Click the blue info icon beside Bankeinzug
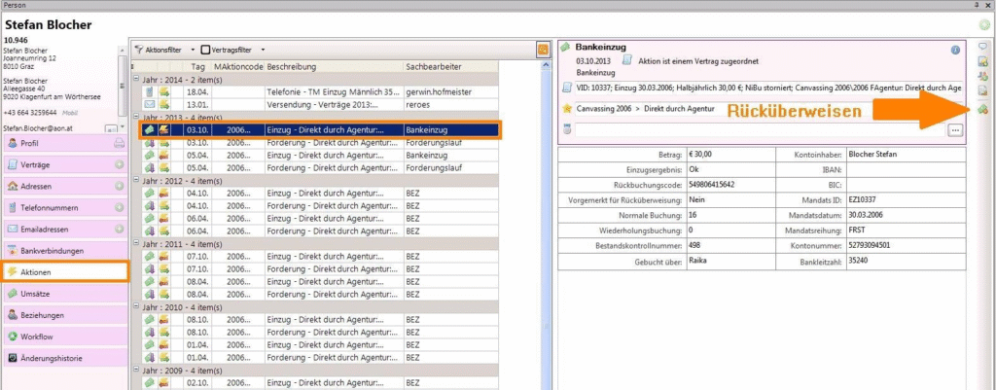Image resolution: width=996 pixels, height=390 pixels. click(955, 50)
